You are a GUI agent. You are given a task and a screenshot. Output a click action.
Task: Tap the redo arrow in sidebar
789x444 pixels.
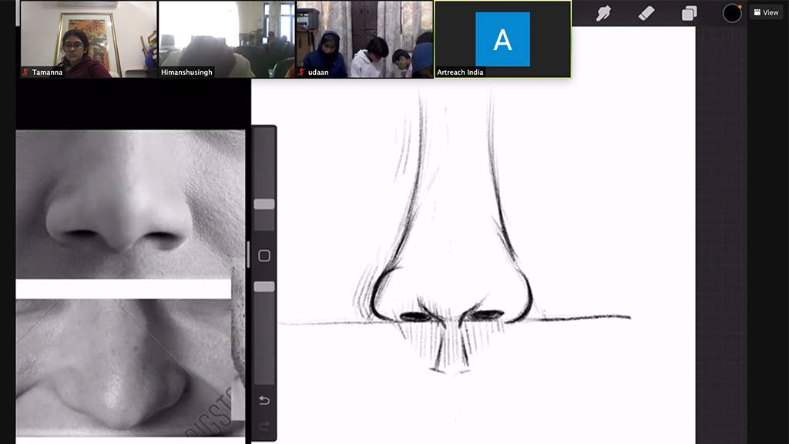tap(264, 425)
